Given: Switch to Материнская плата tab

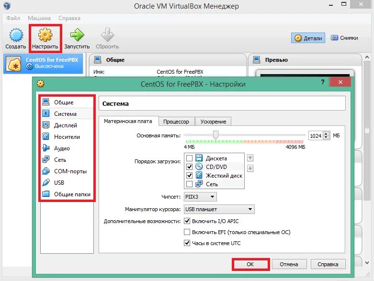Looking at the screenshot, I should tap(128, 121).
